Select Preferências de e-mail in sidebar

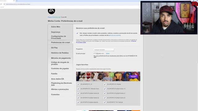[x=60, y=43]
